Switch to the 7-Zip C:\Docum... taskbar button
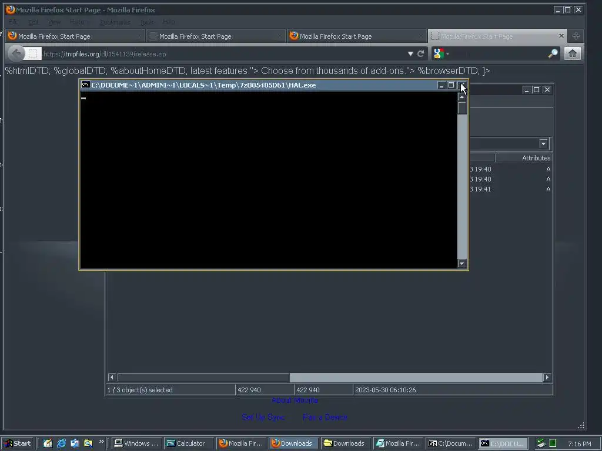The width and height of the screenshot is (602, 451). click(450, 443)
